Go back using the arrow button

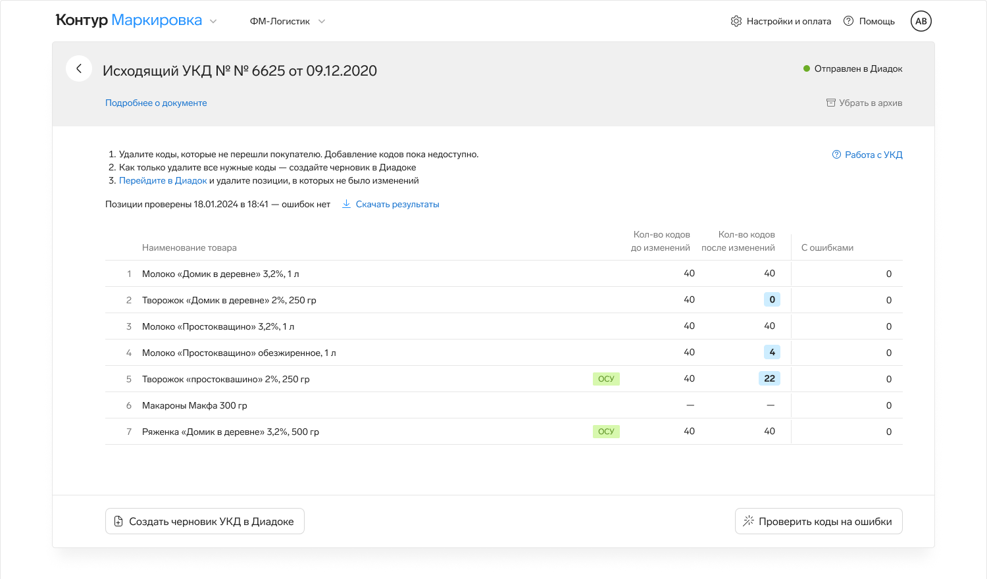tap(79, 68)
